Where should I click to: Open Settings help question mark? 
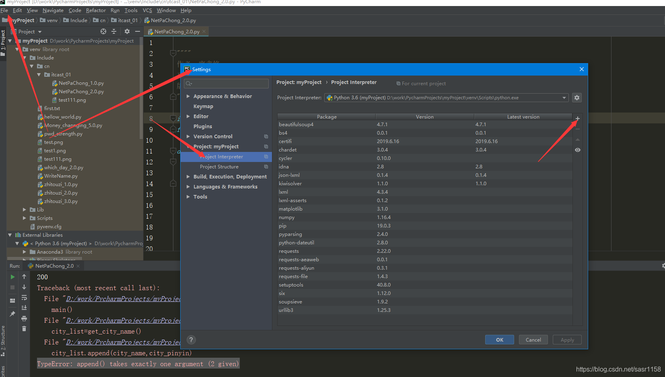[x=191, y=340]
